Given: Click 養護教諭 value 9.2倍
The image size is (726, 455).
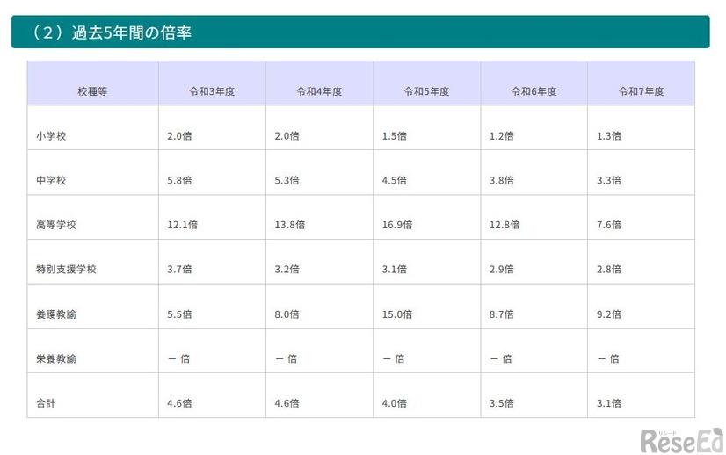Looking at the screenshot, I should 609,314.
